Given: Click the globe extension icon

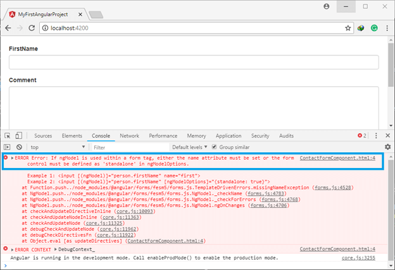Looking at the screenshot, I should coord(360,28).
